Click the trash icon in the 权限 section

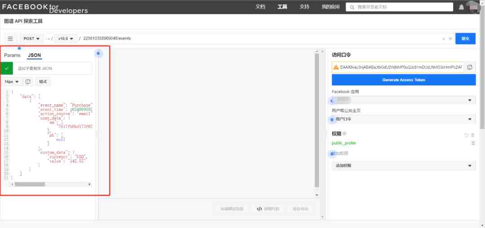[472, 135]
